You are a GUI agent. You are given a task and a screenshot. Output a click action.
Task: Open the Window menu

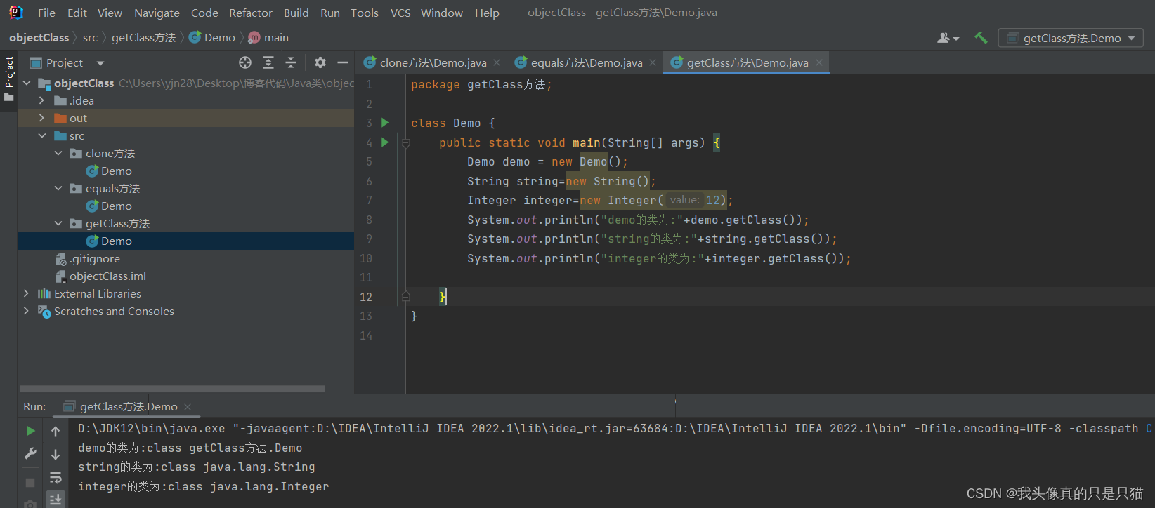[441, 13]
